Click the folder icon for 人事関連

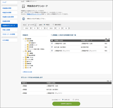tap(26, 51)
